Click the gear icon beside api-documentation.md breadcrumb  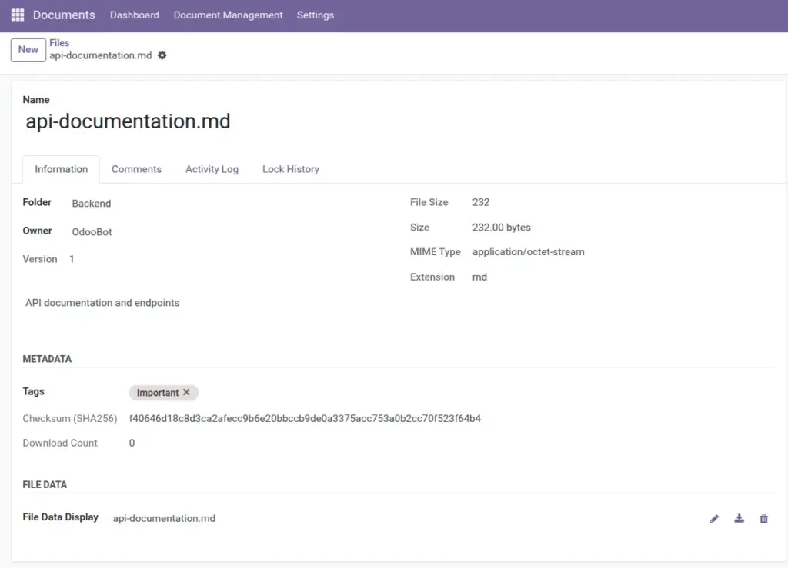click(162, 55)
